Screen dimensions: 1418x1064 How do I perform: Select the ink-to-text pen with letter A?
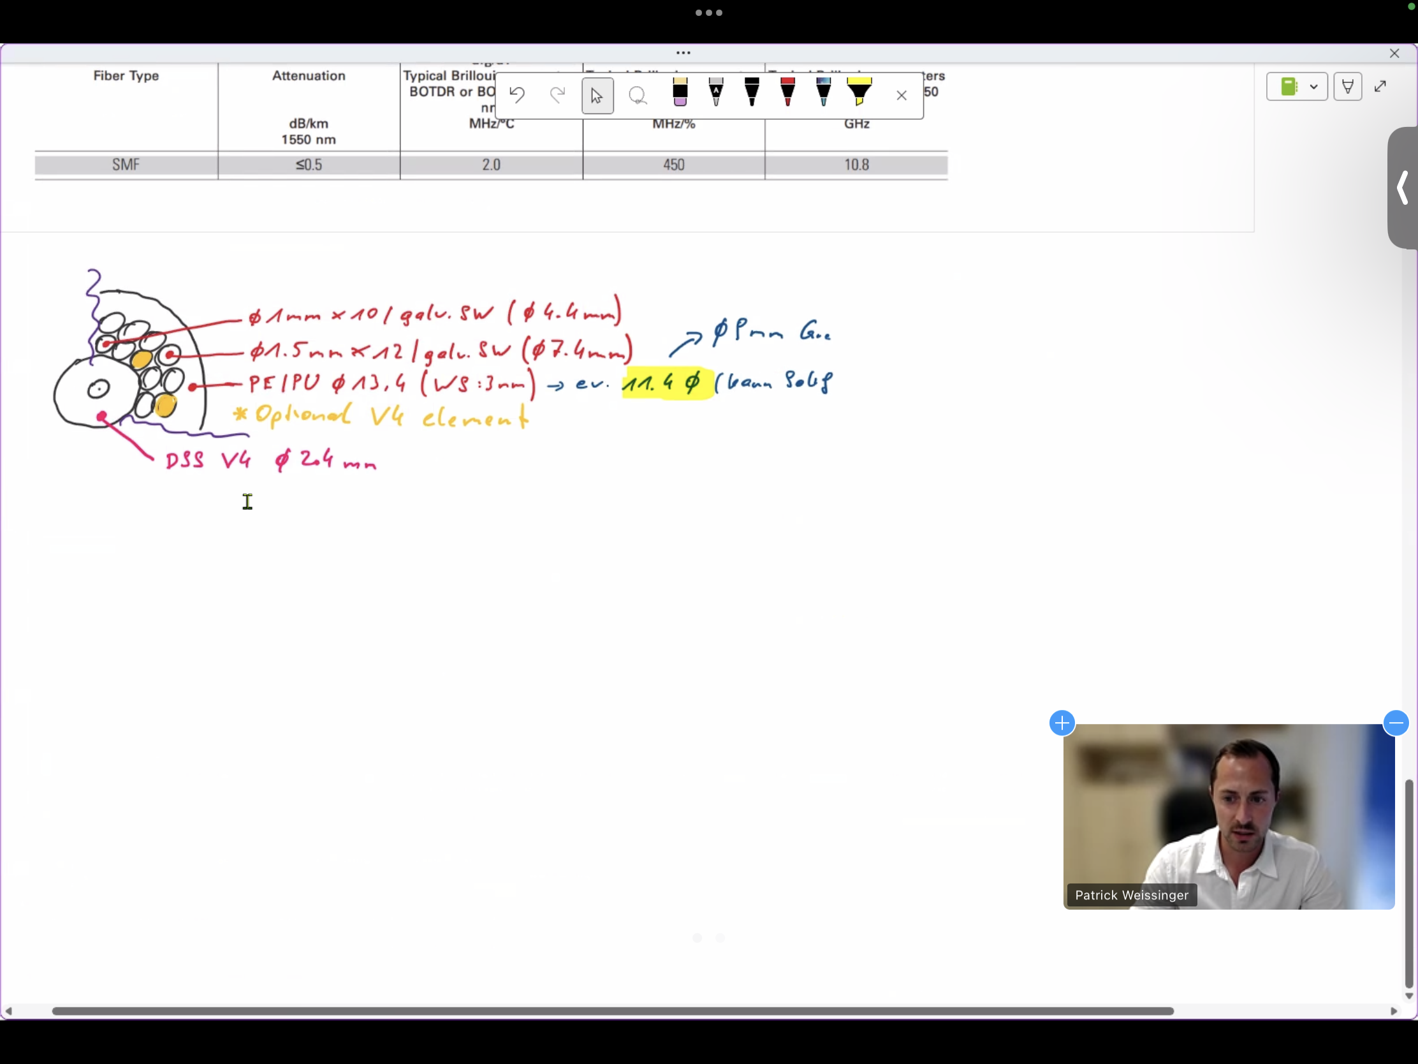(716, 93)
